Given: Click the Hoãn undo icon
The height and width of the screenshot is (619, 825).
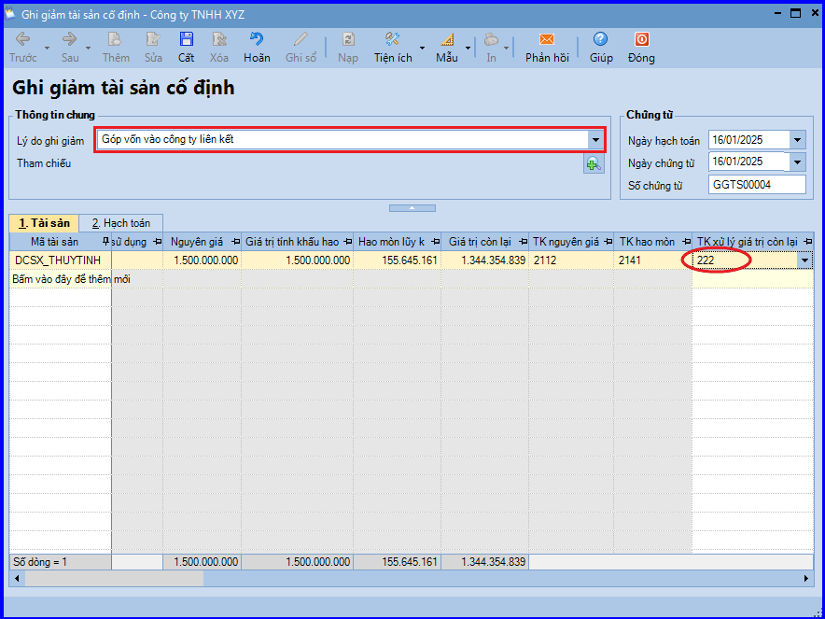Looking at the screenshot, I should click(257, 40).
